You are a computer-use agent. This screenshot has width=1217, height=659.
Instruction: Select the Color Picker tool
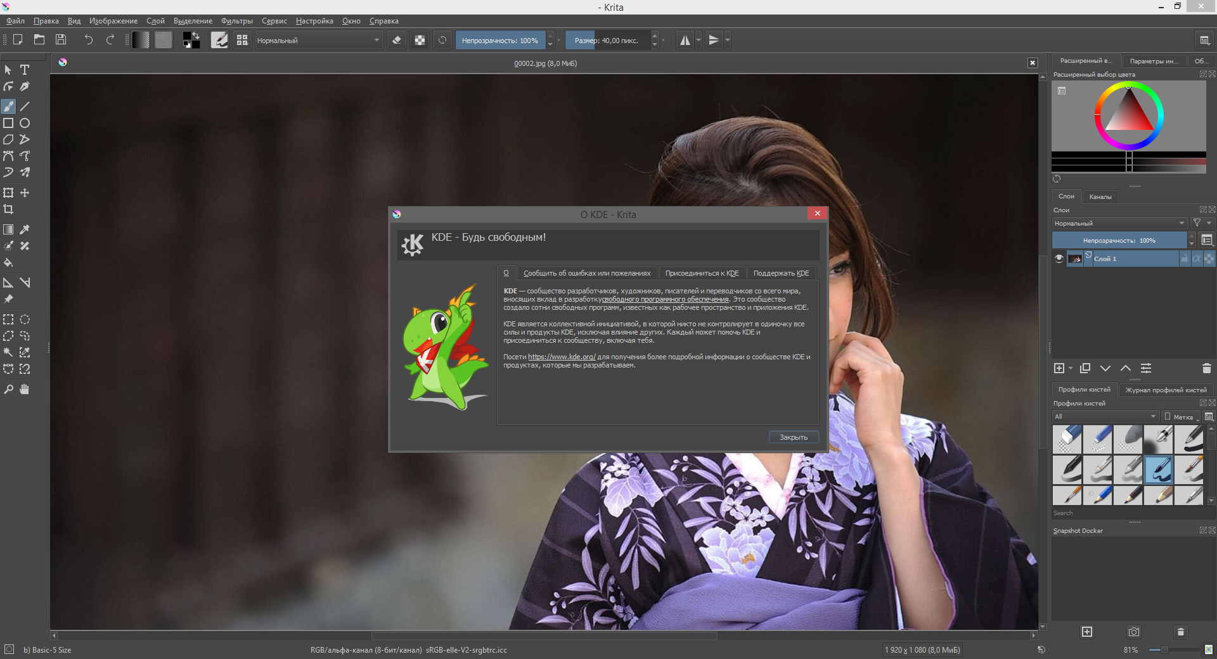point(25,229)
